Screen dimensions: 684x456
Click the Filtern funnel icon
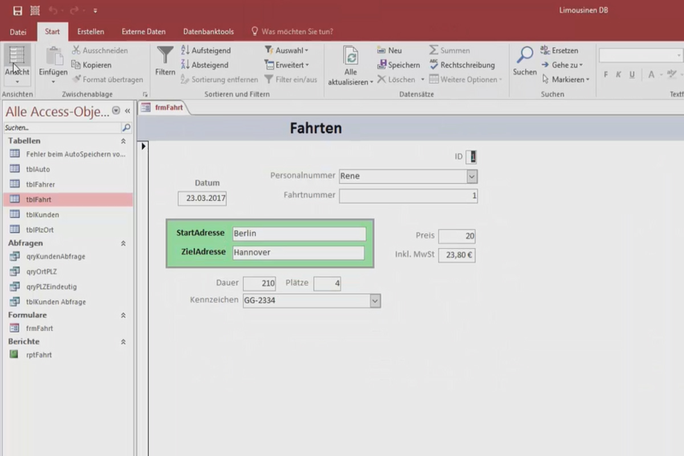(165, 55)
